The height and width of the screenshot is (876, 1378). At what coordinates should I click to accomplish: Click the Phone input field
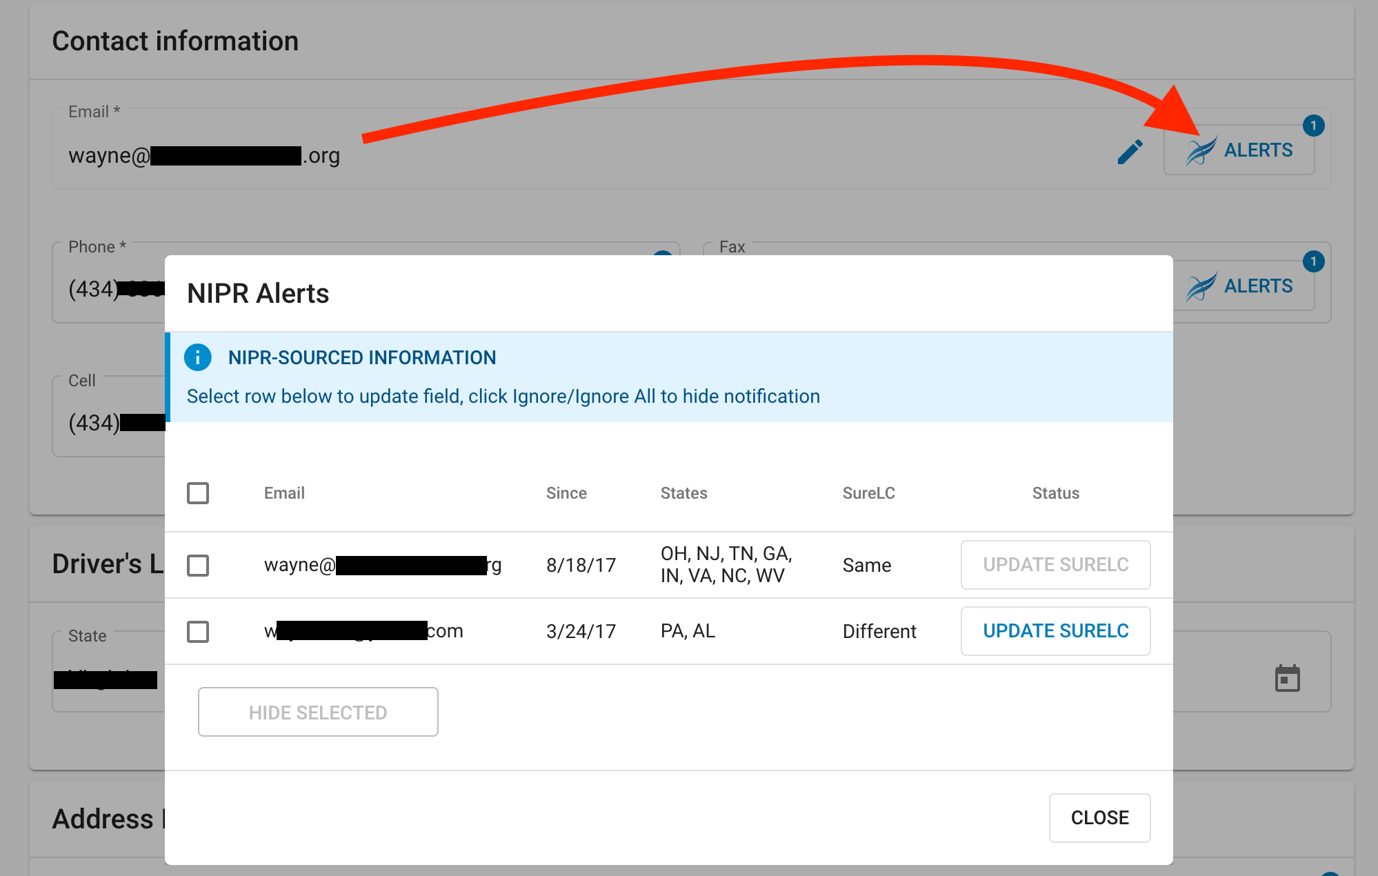[x=108, y=283]
